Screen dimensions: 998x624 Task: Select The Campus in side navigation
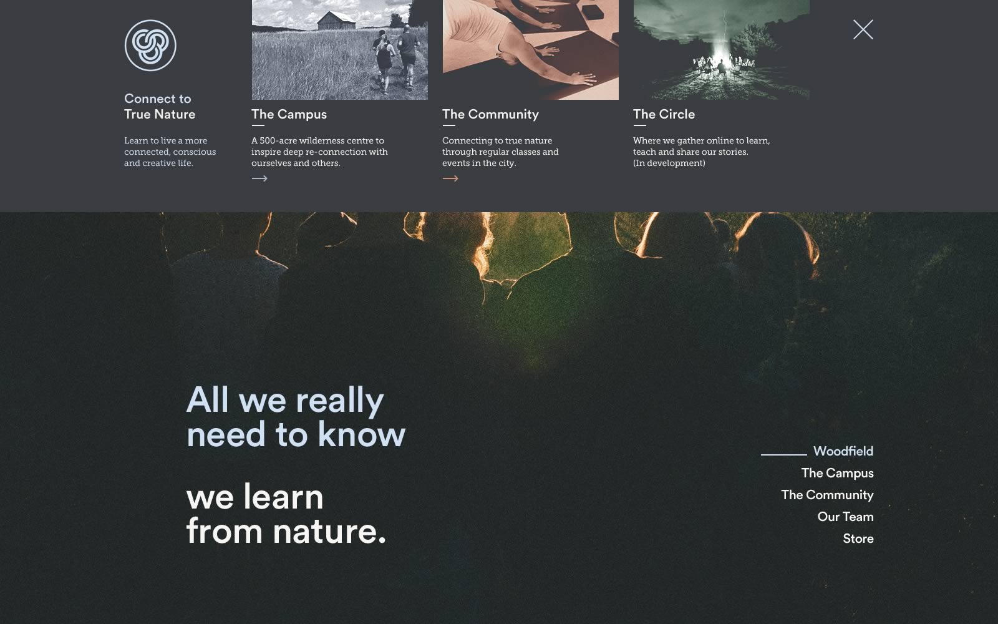pyautogui.click(x=838, y=473)
